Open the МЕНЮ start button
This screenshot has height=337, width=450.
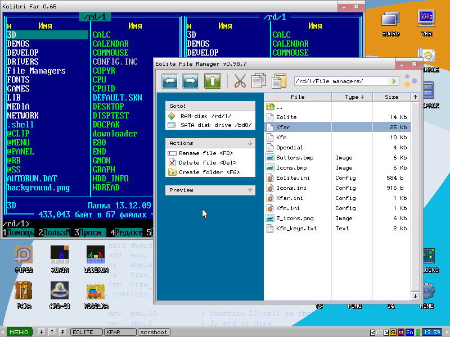click(19, 332)
